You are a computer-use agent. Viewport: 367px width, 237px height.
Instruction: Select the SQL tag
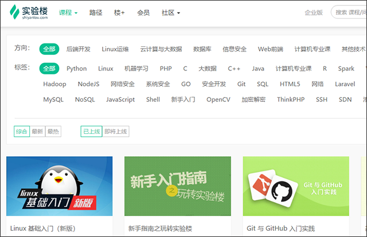[x=263, y=84]
